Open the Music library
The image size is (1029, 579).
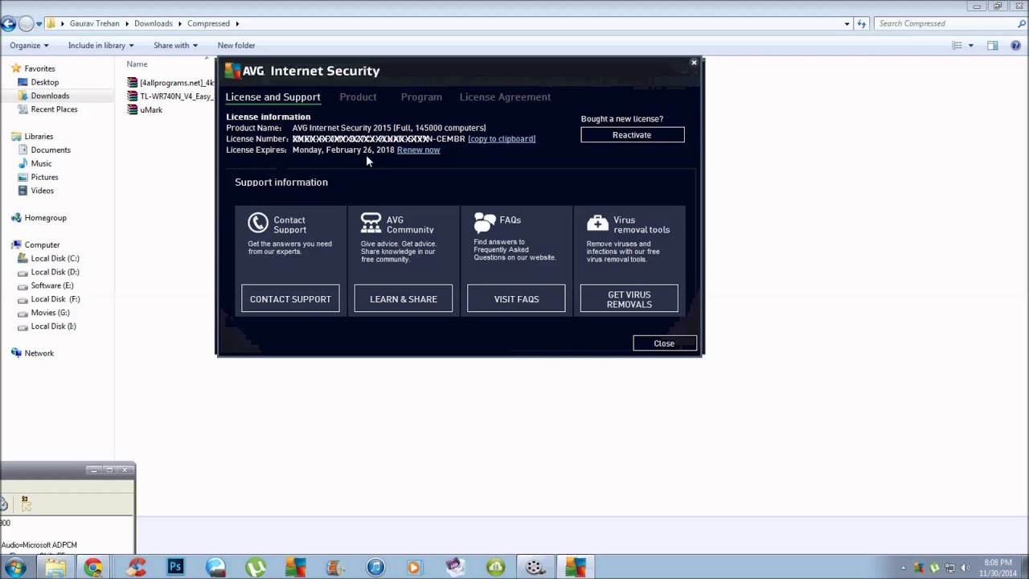click(x=41, y=164)
